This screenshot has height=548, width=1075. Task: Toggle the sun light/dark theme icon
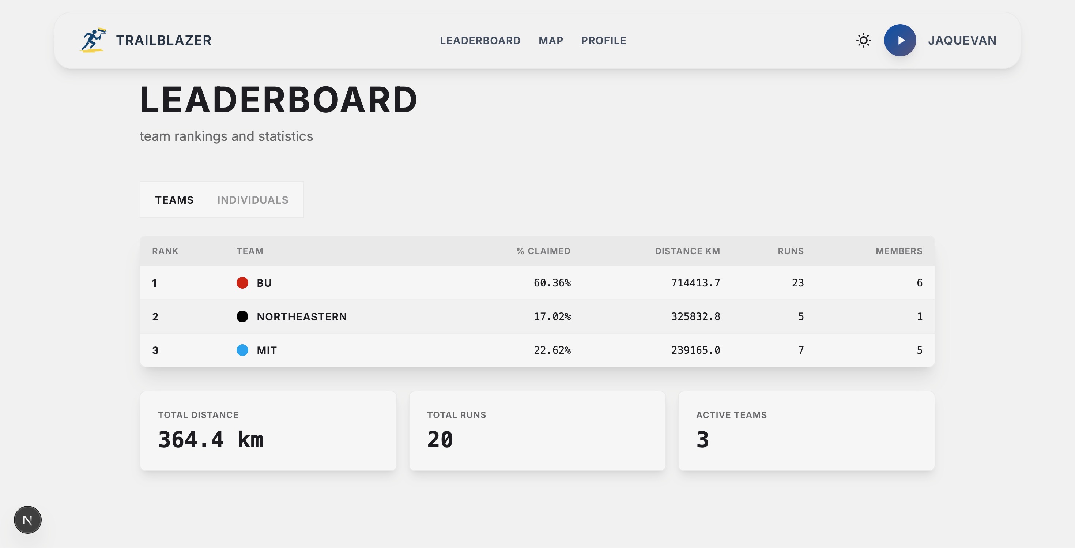click(863, 41)
